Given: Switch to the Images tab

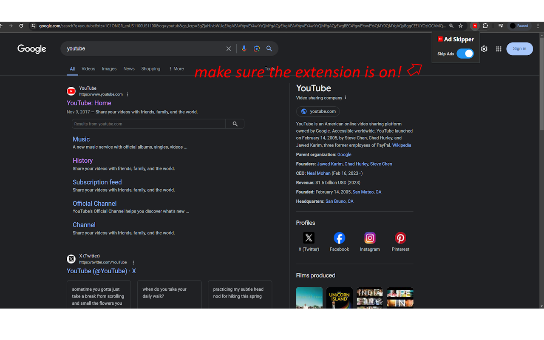Looking at the screenshot, I should point(109,69).
